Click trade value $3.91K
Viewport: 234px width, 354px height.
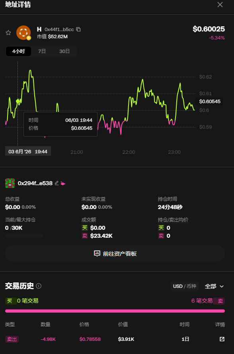click(x=126, y=339)
